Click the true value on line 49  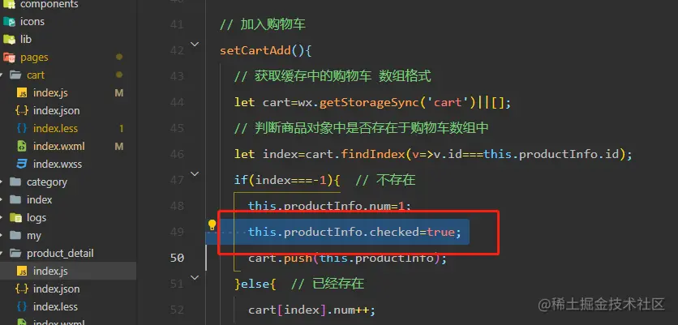[x=440, y=232]
